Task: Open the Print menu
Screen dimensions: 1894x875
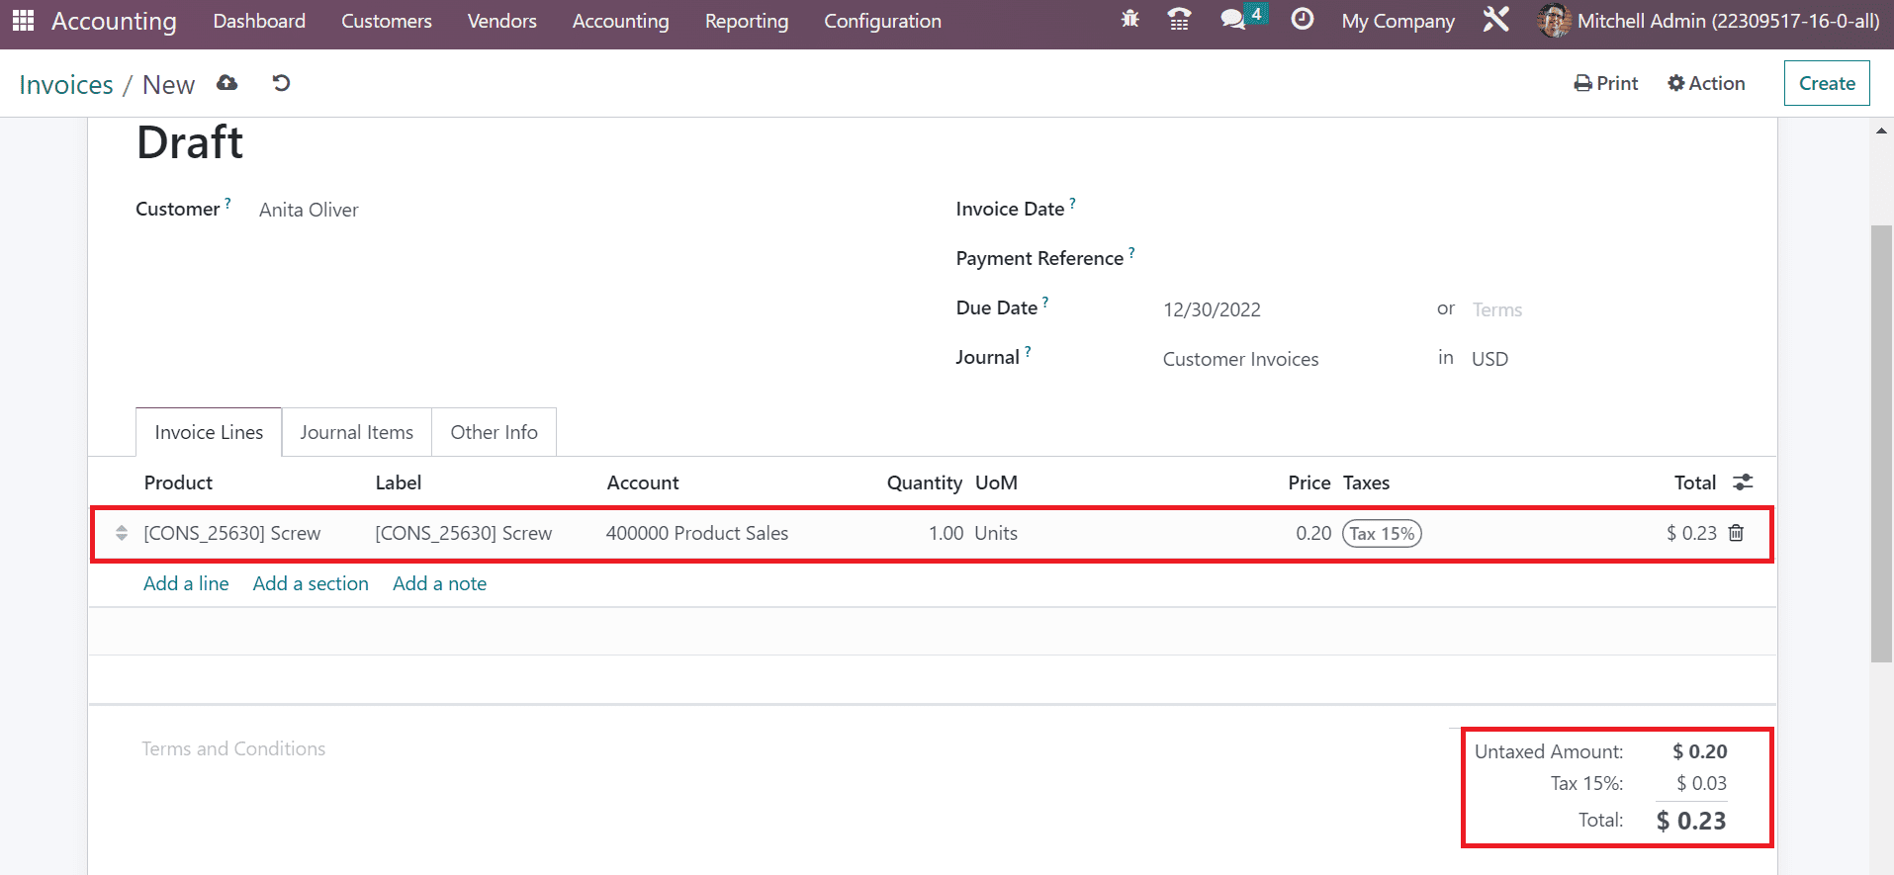Action: (1606, 83)
